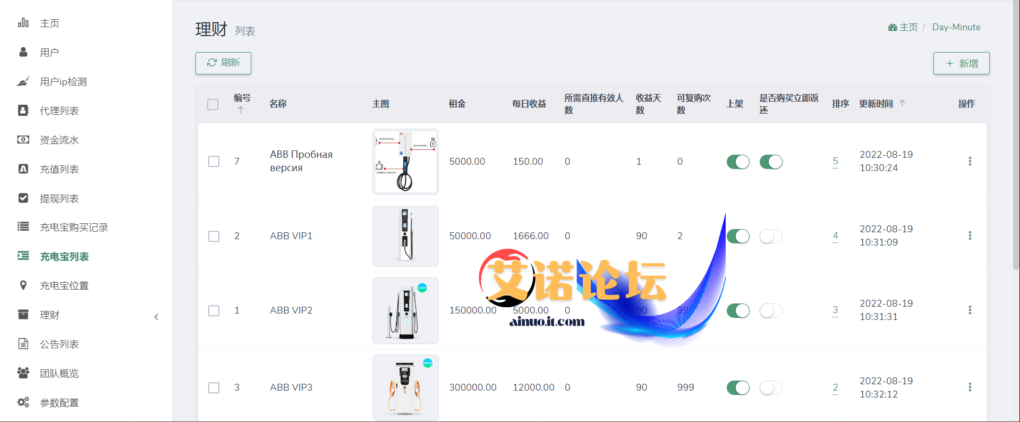Click the contact book icon beside 代理列表
Image resolution: width=1020 pixels, height=422 pixels.
(23, 111)
